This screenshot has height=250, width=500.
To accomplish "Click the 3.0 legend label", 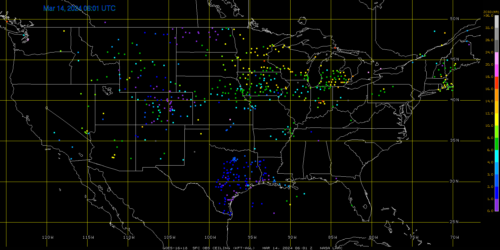I will [x=490, y=174].
